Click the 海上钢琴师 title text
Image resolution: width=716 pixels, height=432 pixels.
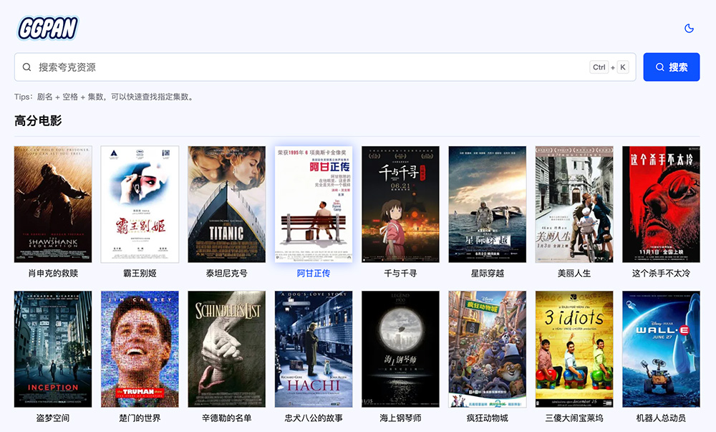[400, 418]
